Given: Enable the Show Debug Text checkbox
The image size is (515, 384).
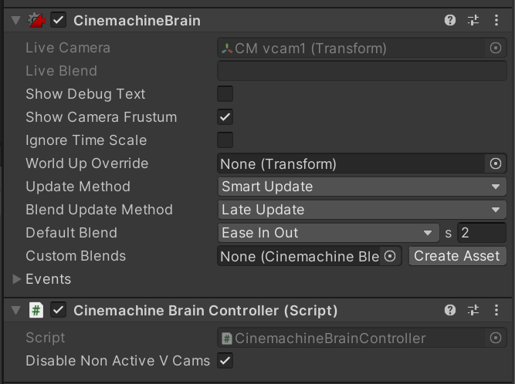Looking at the screenshot, I should click(x=225, y=94).
